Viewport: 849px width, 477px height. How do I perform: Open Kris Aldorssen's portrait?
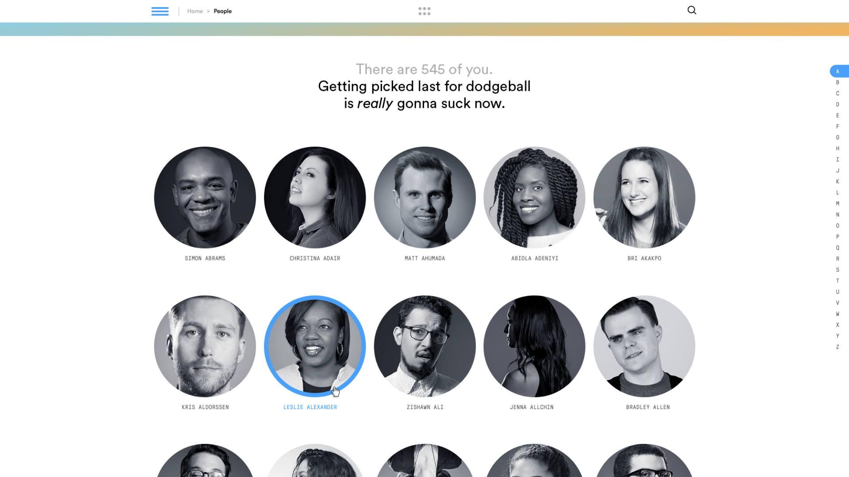[205, 346]
